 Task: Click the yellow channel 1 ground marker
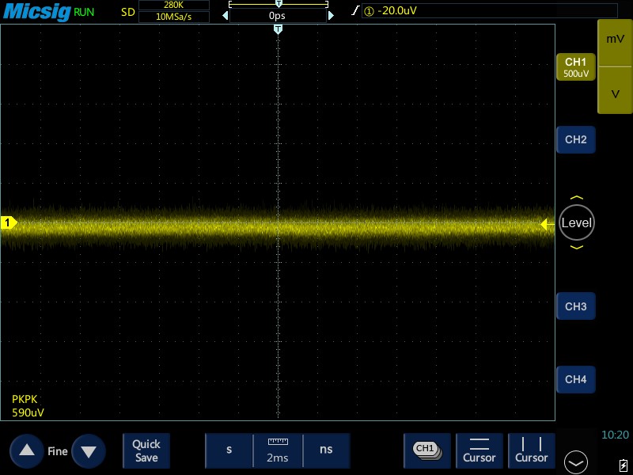pos(8,224)
